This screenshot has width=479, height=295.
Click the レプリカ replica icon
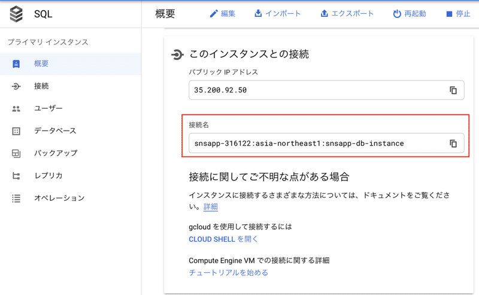(16, 176)
